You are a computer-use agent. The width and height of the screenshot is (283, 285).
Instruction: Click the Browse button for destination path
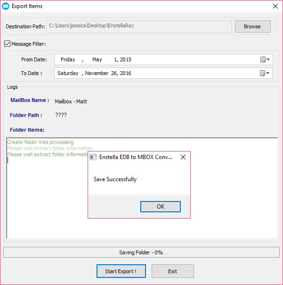252,26
